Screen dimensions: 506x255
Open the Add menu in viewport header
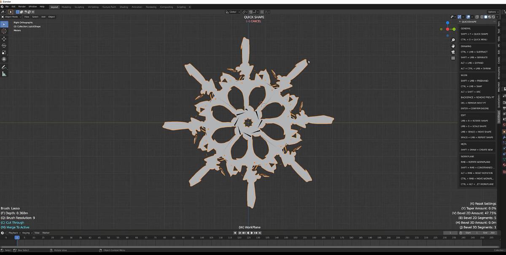coord(43,17)
